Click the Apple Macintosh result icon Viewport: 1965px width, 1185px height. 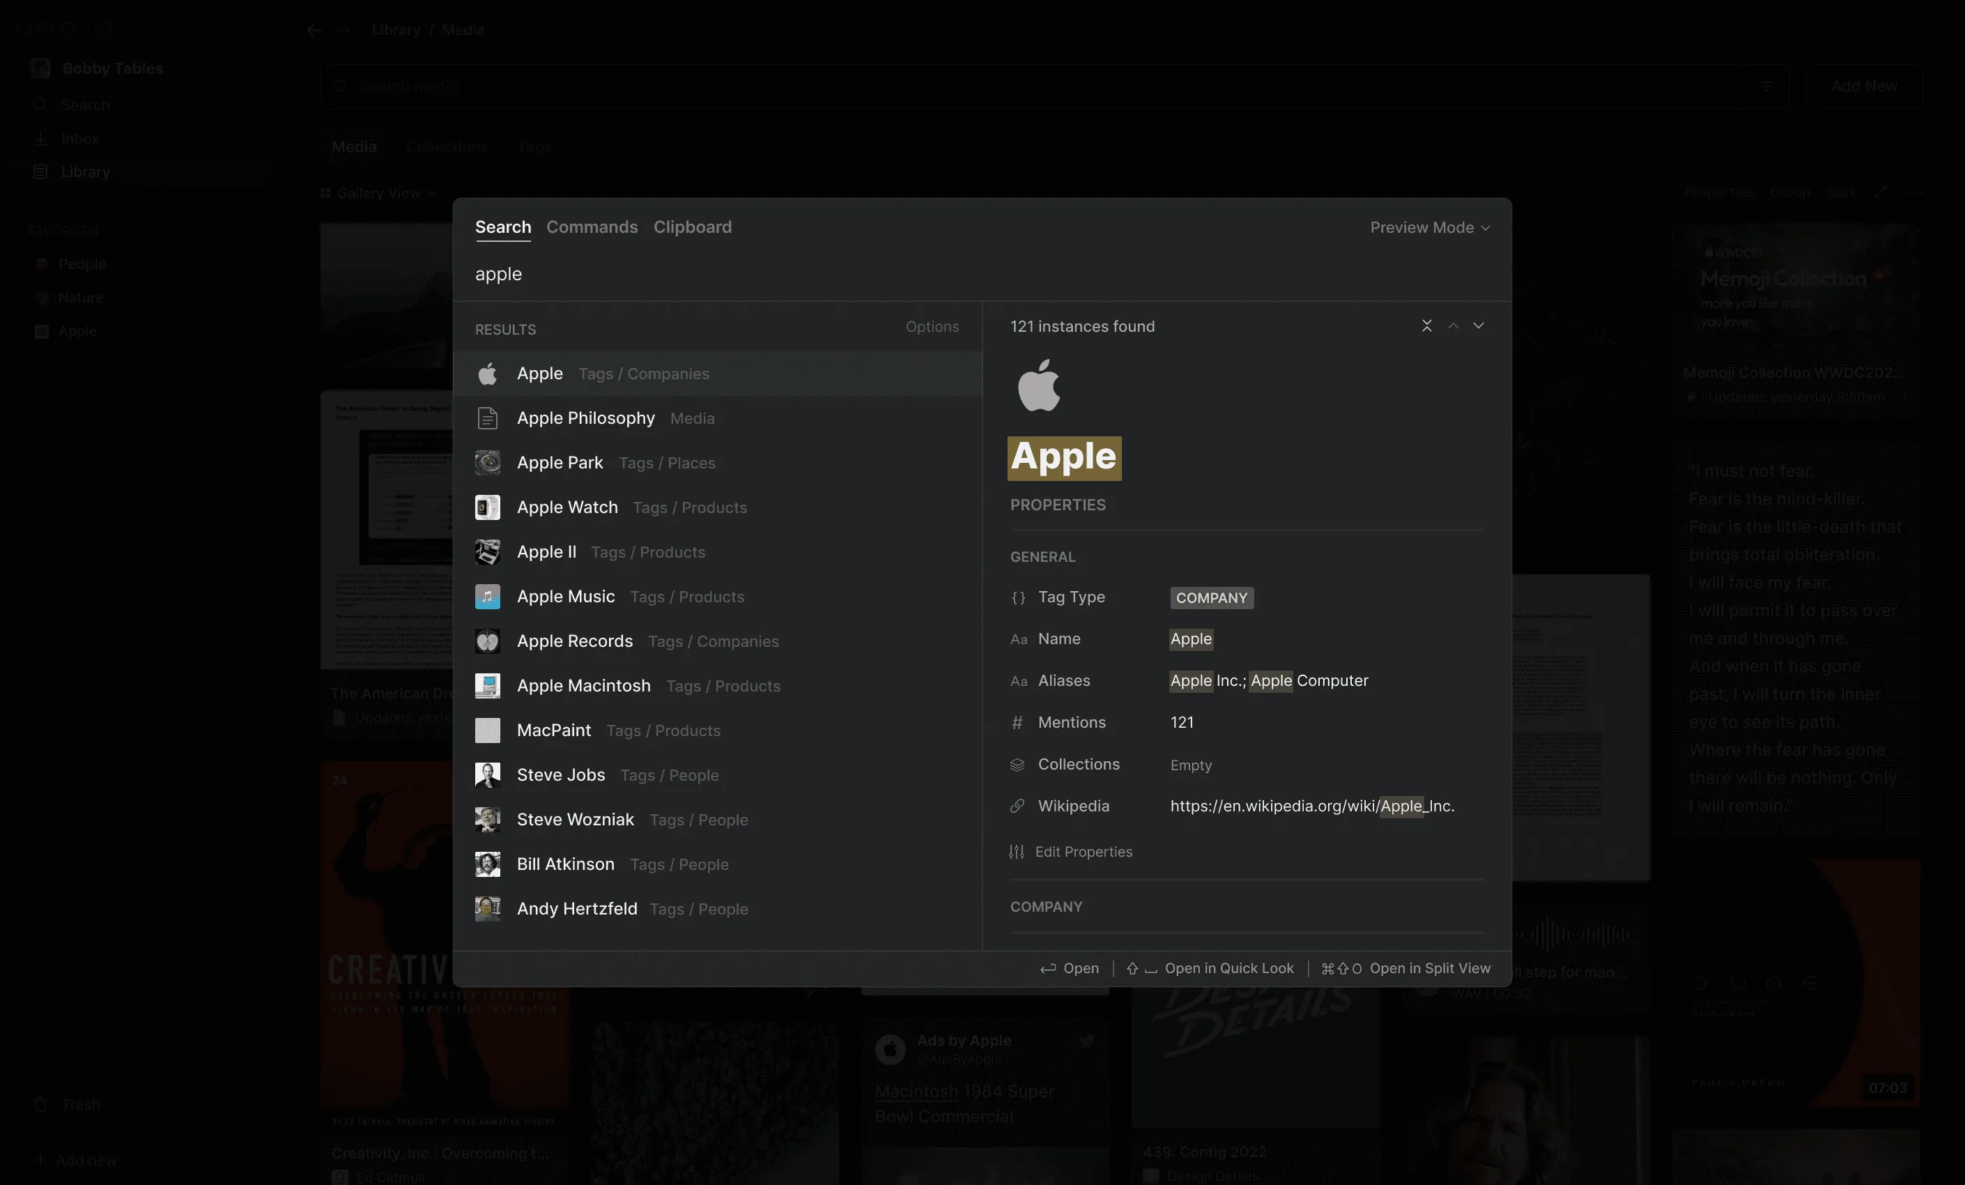[487, 687]
